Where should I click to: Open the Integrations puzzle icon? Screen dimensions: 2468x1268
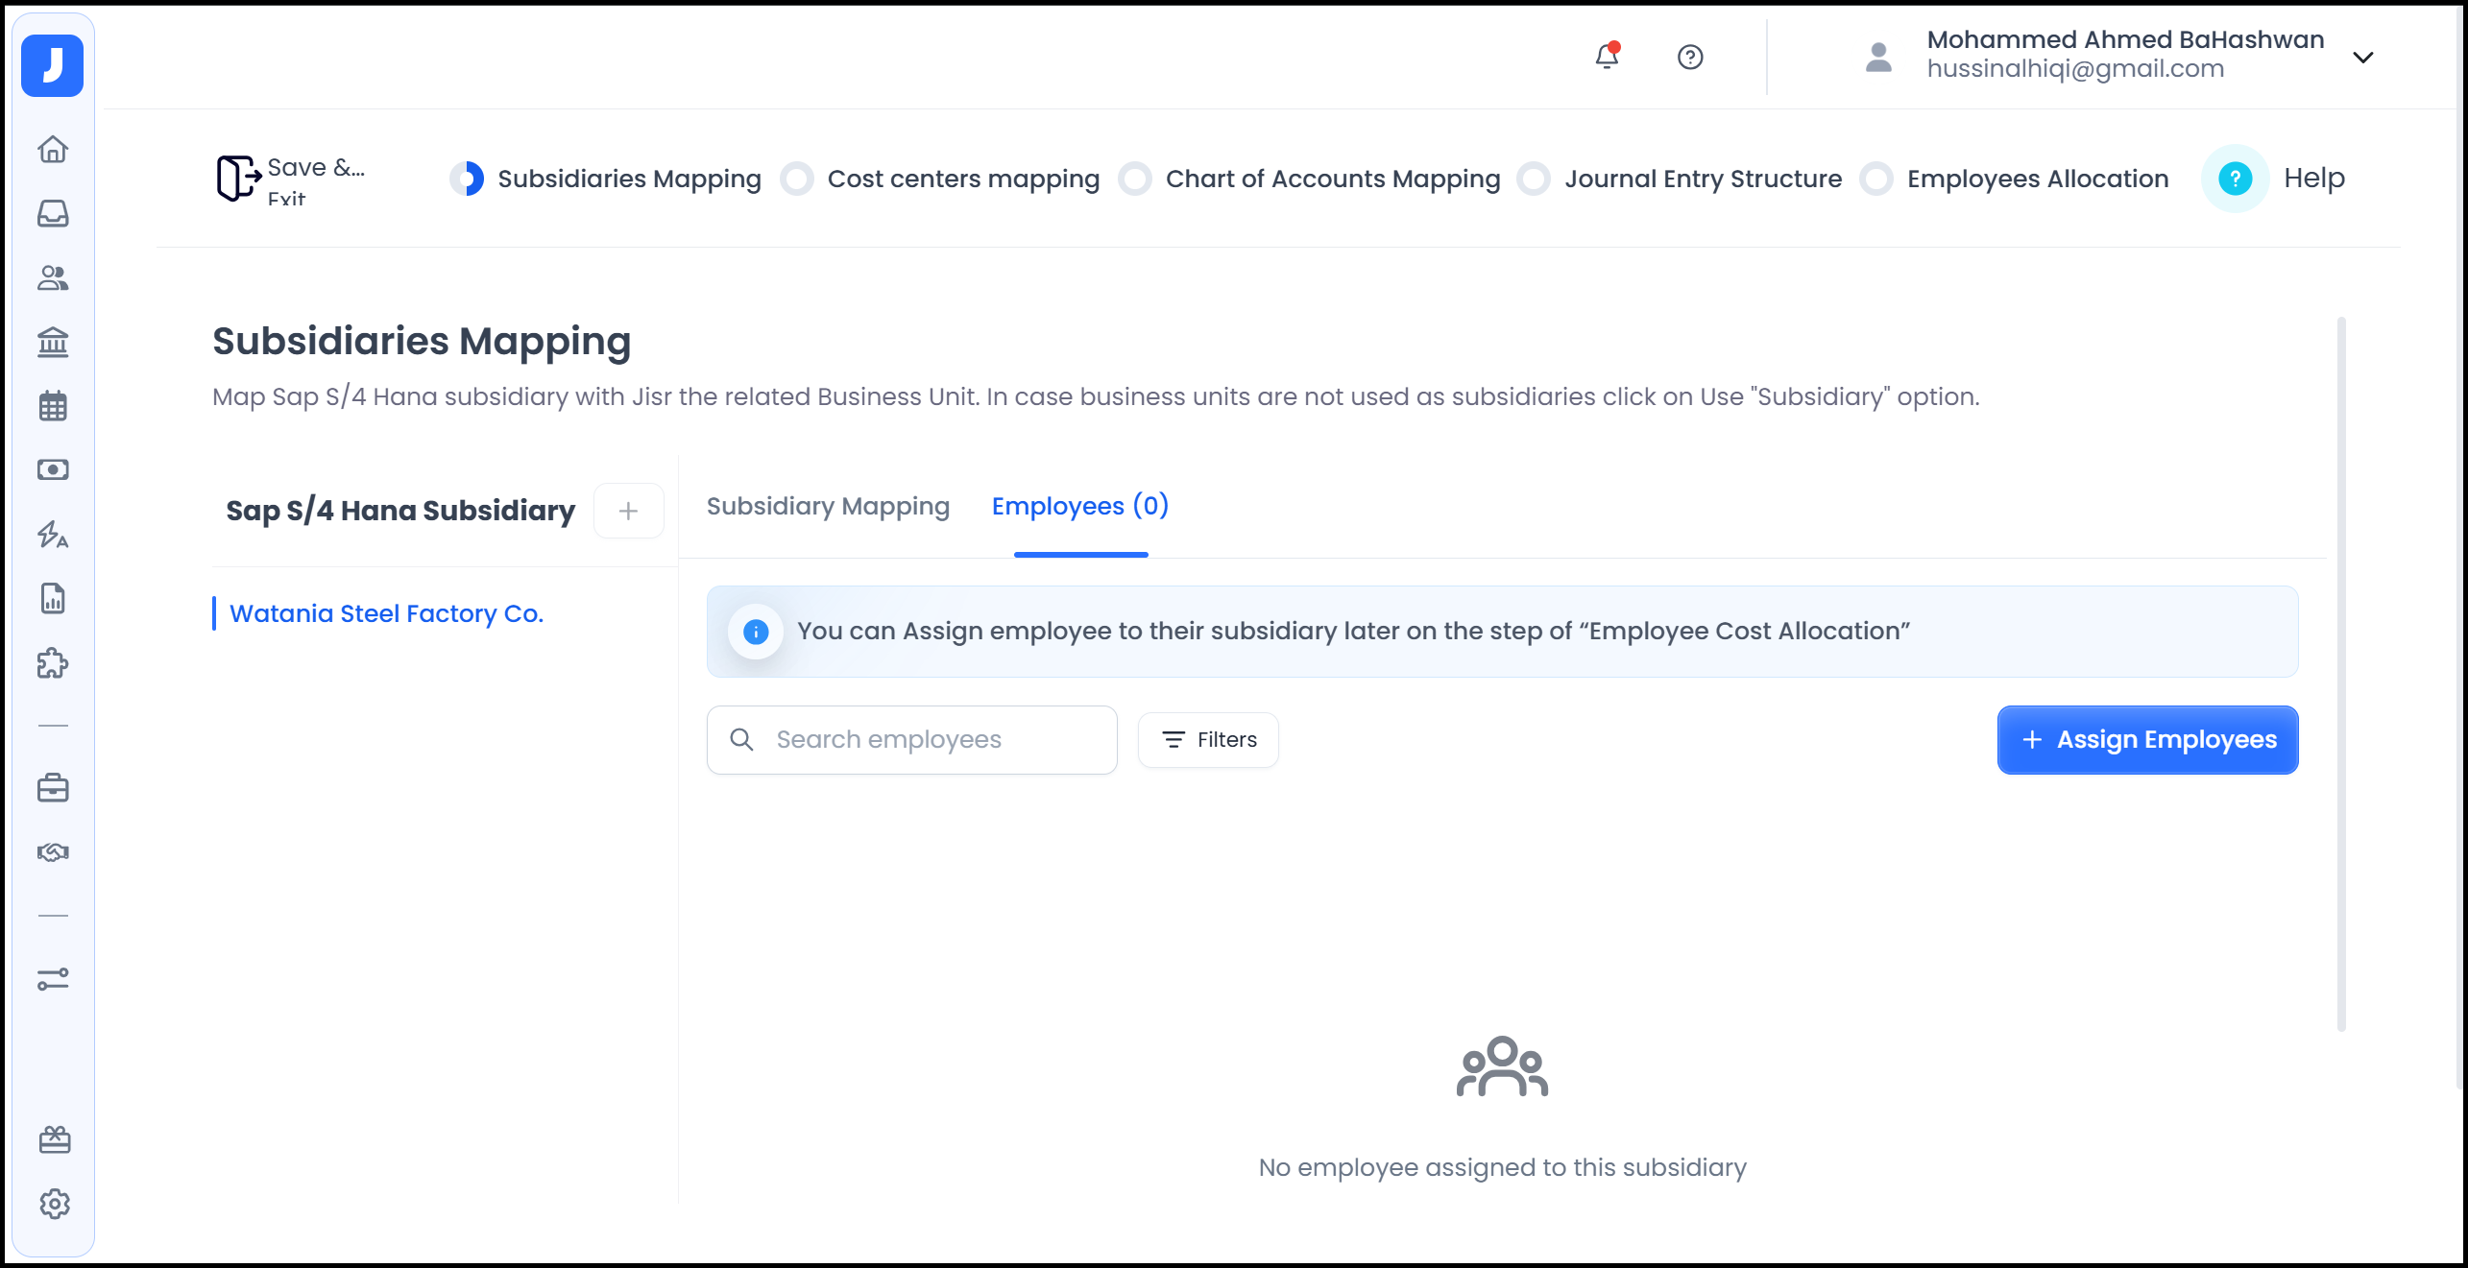(53, 662)
